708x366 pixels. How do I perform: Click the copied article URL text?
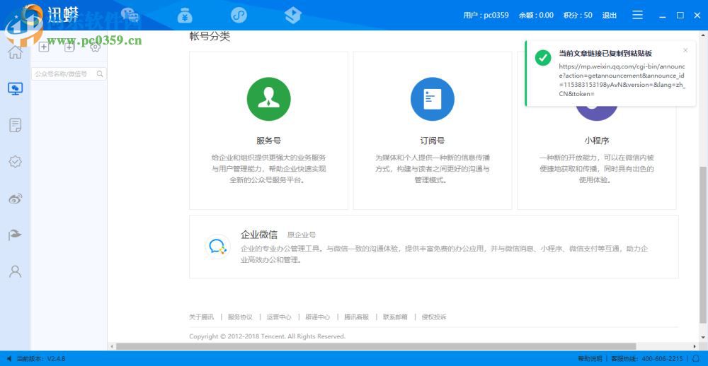622,79
